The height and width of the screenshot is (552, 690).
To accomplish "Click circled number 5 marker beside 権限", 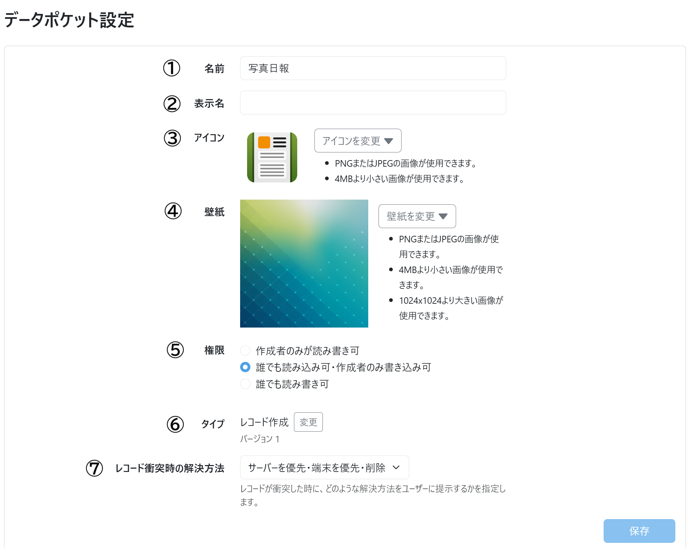I will point(175,350).
